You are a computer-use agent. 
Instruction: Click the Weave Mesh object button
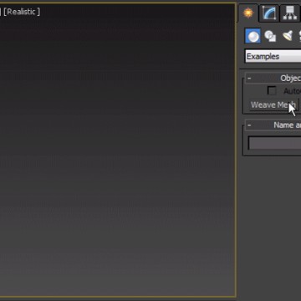click(x=274, y=105)
